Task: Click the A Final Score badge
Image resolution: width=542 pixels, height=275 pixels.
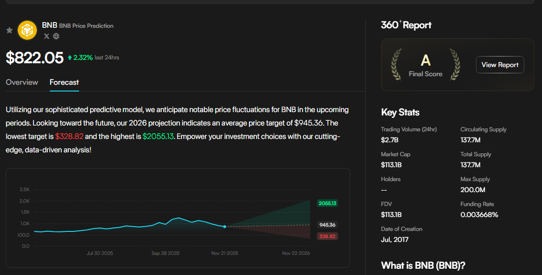Action: [426, 65]
